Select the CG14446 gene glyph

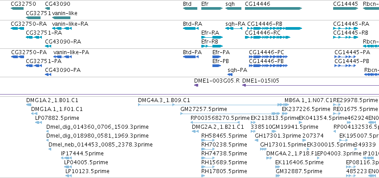point(273,8)
